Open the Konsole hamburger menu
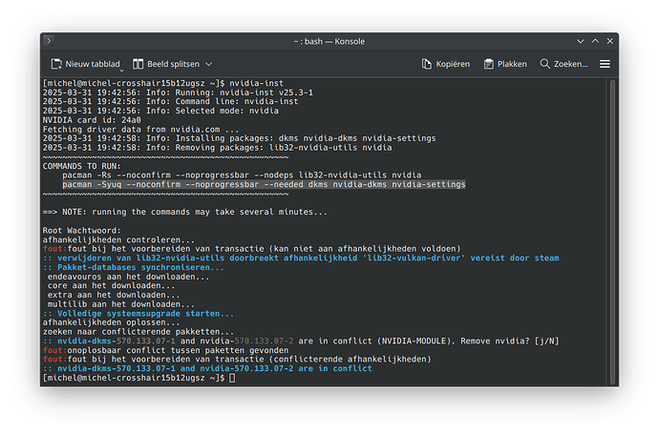659x434 pixels. (x=605, y=64)
